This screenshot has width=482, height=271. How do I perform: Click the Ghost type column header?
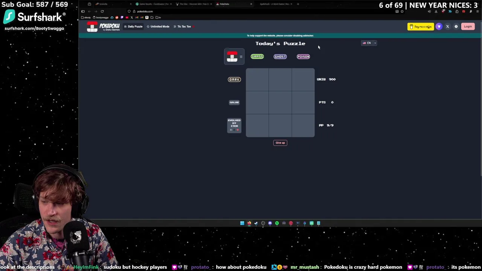[x=280, y=56]
